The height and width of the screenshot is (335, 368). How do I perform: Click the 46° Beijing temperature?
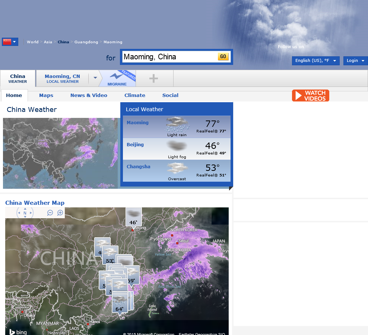(x=212, y=146)
